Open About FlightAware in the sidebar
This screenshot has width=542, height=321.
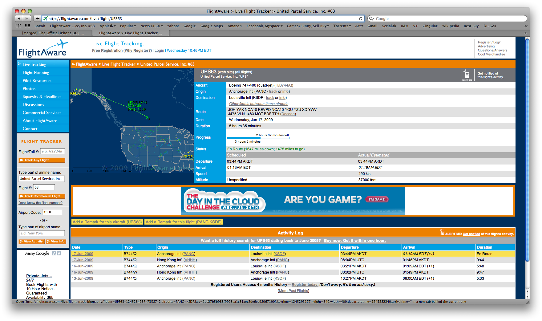tap(43, 120)
